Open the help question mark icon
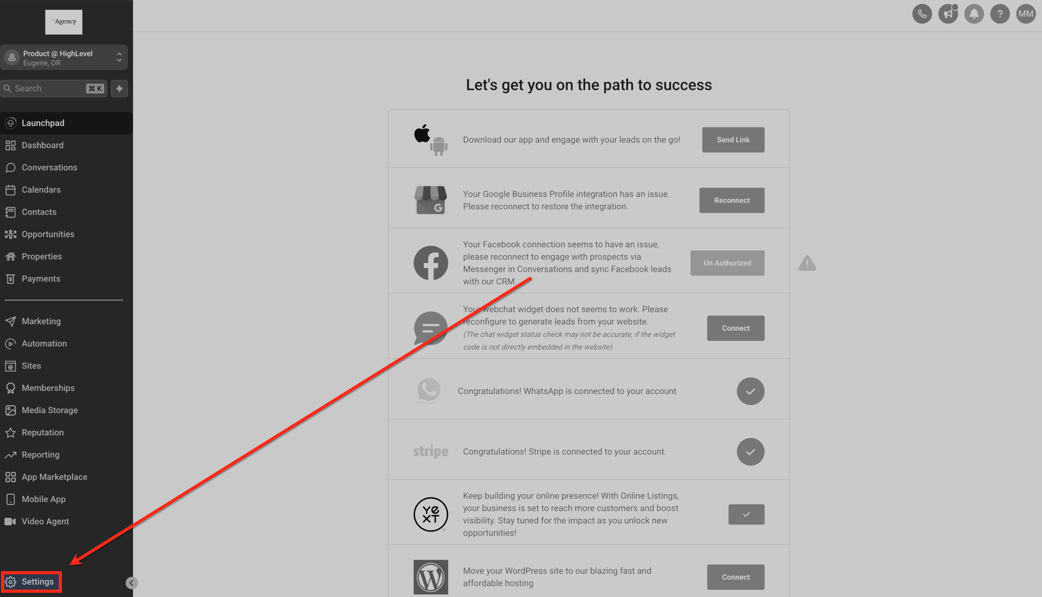Screen dimensions: 1042x597 1000,14
